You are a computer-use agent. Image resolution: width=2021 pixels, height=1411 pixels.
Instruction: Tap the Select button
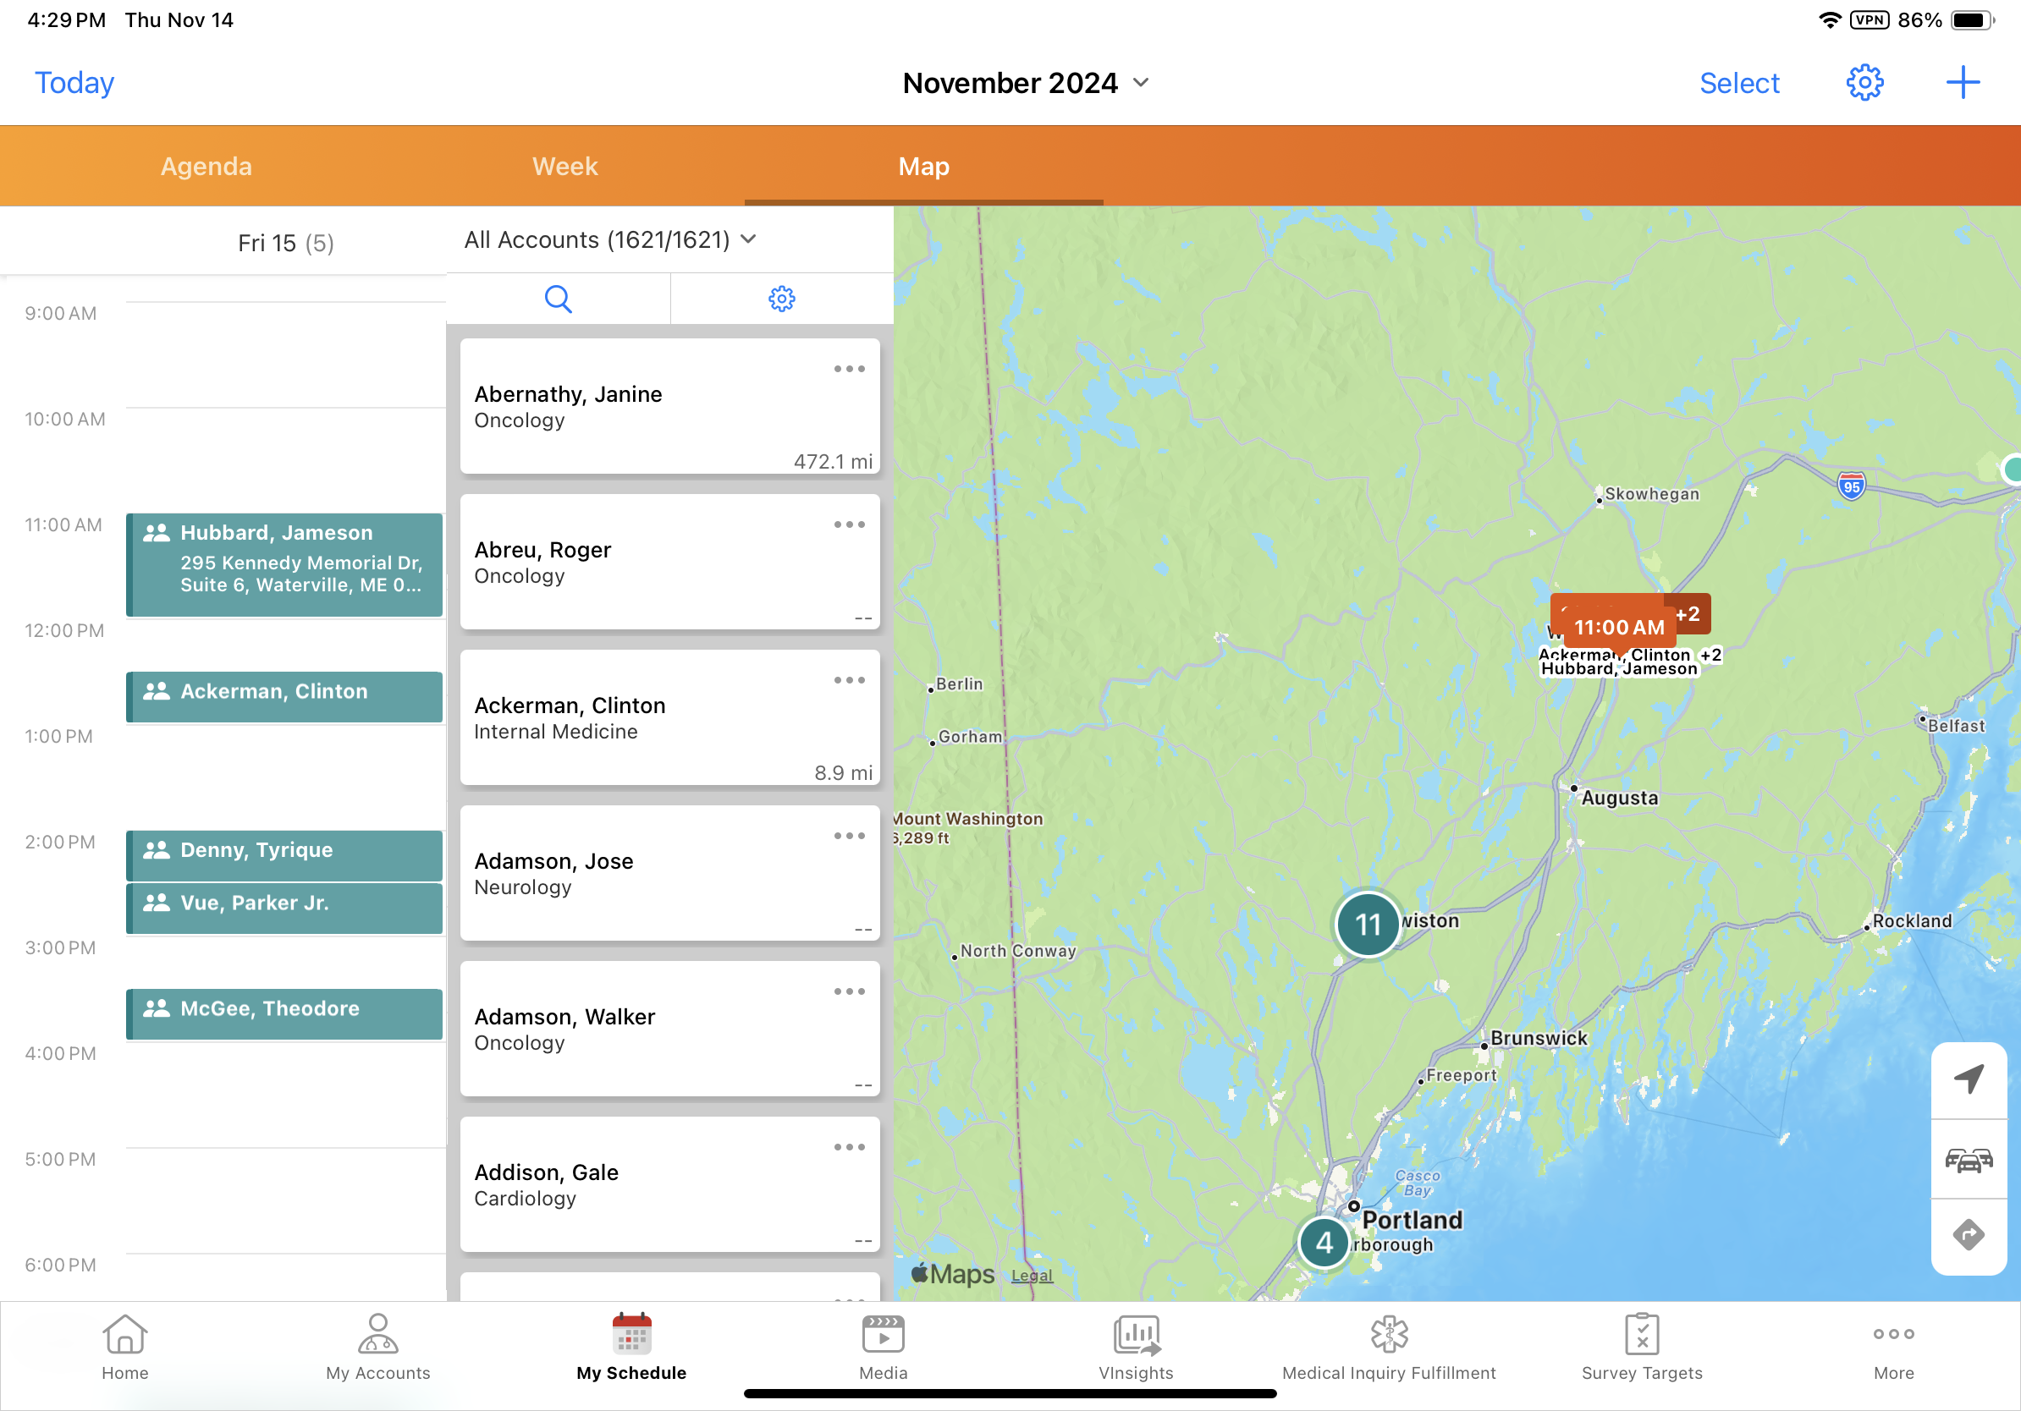tap(1738, 83)
